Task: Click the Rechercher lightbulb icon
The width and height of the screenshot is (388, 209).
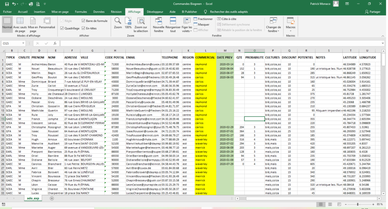Action: coord(205,12)
